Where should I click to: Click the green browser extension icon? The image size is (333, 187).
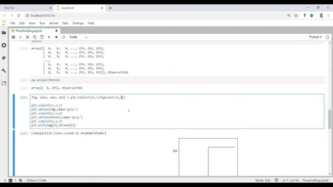click(312, 16)
